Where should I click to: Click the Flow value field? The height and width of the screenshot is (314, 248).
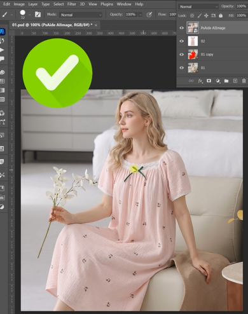coord(172,15)
